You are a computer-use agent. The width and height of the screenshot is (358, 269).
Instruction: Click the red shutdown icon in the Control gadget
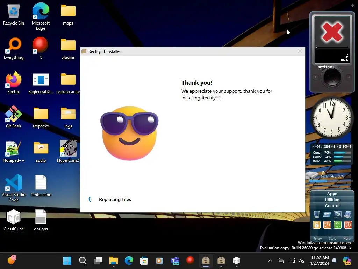(x=348, y=225)
